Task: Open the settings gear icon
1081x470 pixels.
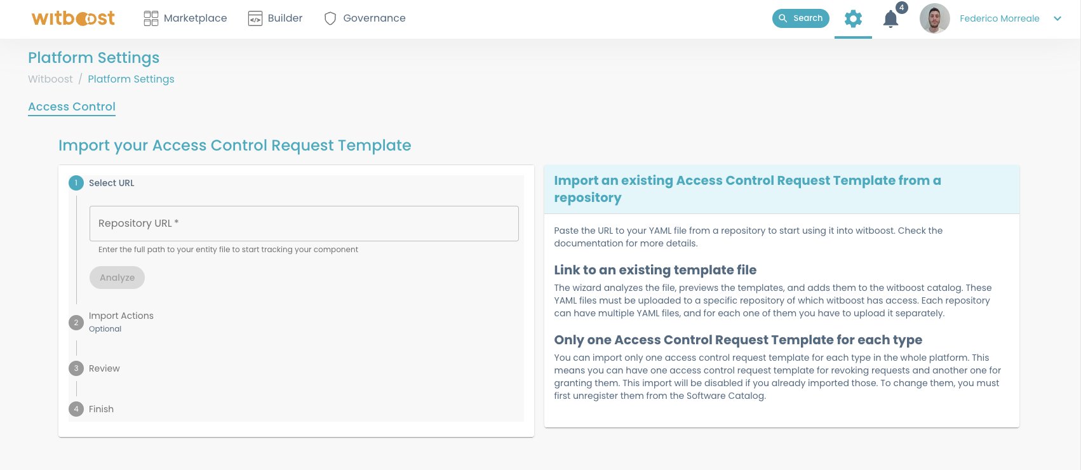Action: [x=853, y=18]
